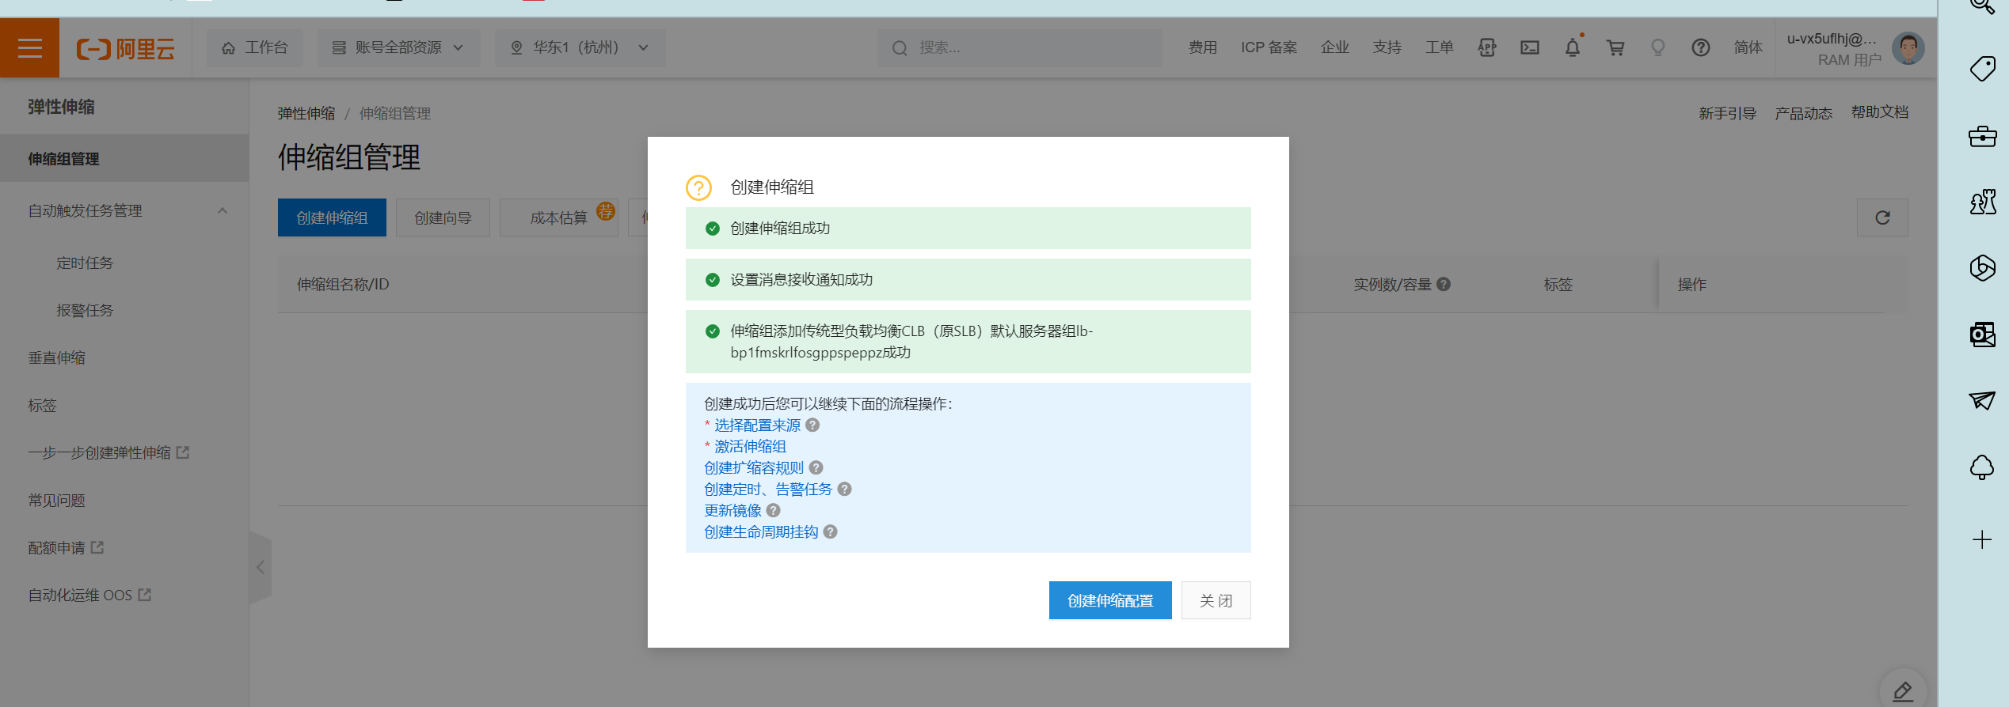
Task: Click help icon beside 选择配置来源
Action: click(812, 425)
